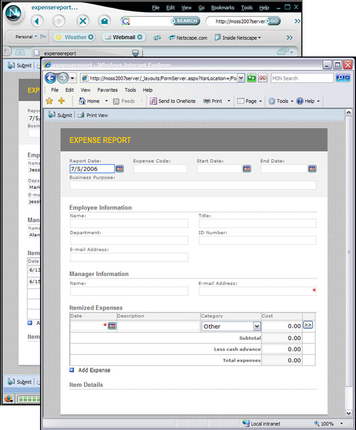
Task: Open IE Favorites menu
Action: tap(107, 90)
